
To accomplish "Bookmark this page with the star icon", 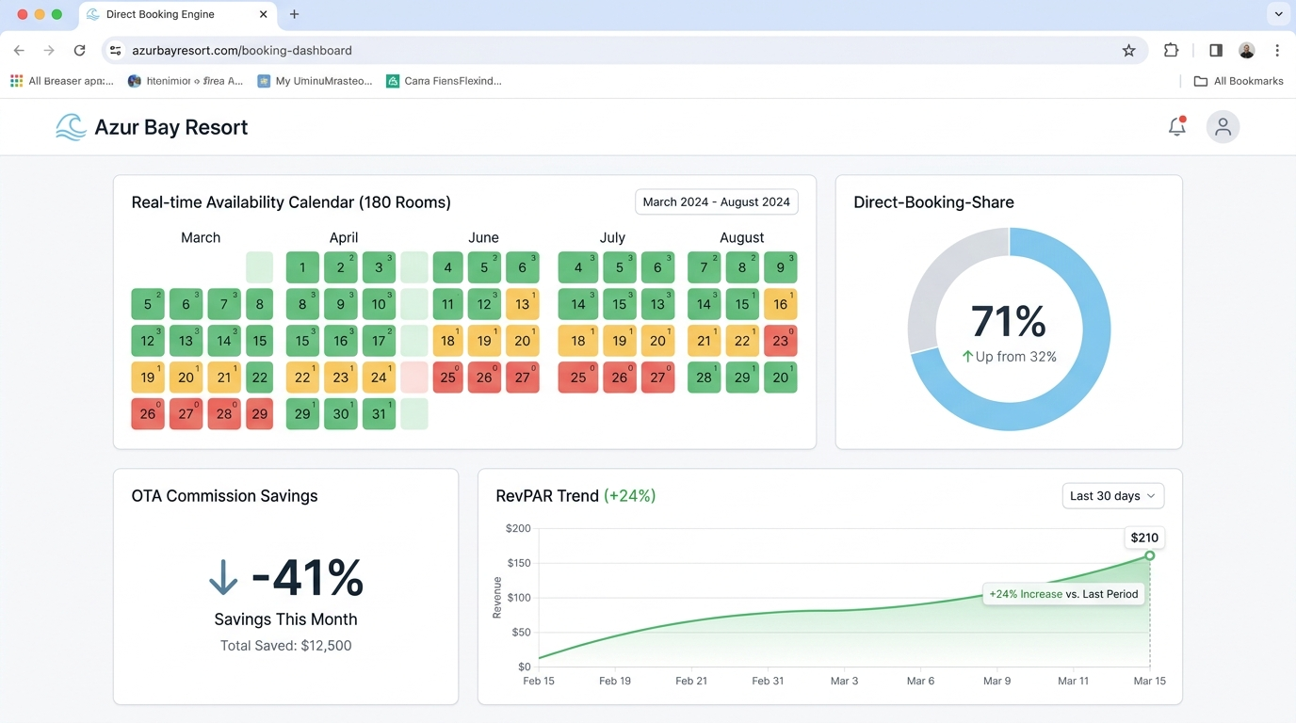I will tap(1128, 51).
